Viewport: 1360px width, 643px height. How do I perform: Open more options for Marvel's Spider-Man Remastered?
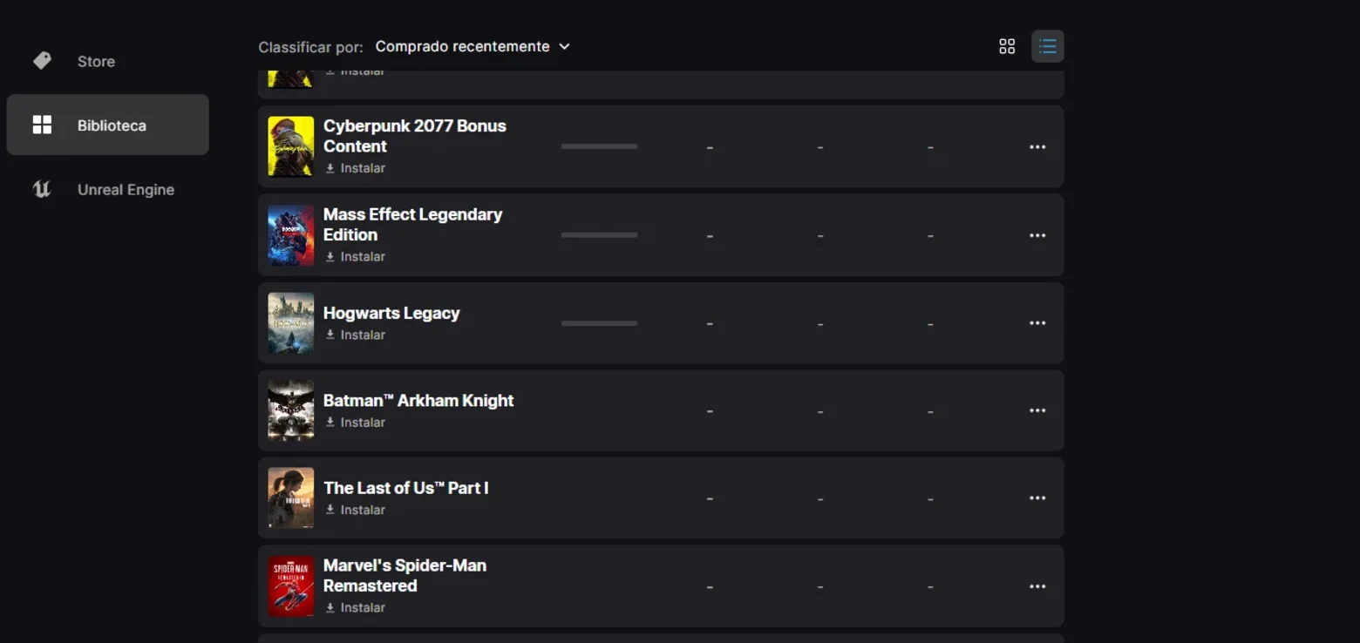coord(1037,586)
